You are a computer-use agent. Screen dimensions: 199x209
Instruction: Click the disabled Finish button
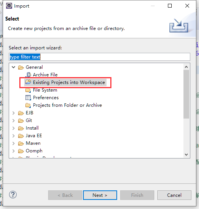pos(137,195)
